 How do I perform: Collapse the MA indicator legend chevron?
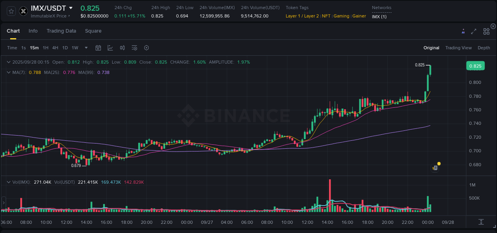coord(9,72)
